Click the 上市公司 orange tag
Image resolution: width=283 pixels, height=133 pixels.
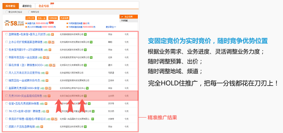pyautogui.click(x=30, y=18)
